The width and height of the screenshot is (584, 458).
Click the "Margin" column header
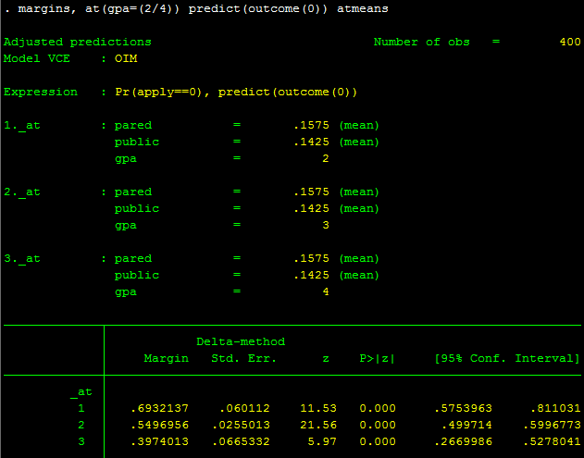pyautogui.click(x=167, y=358)
